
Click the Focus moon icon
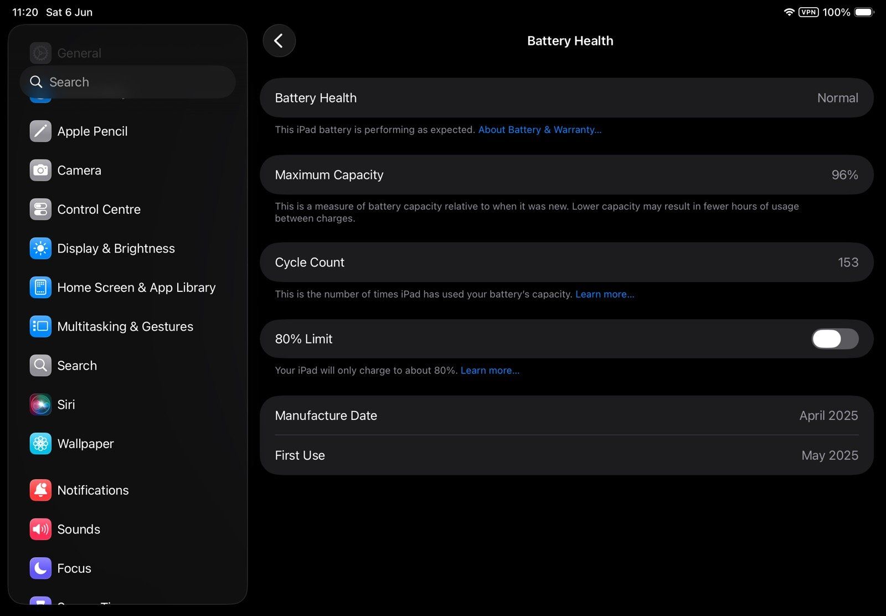coord(40,568)
